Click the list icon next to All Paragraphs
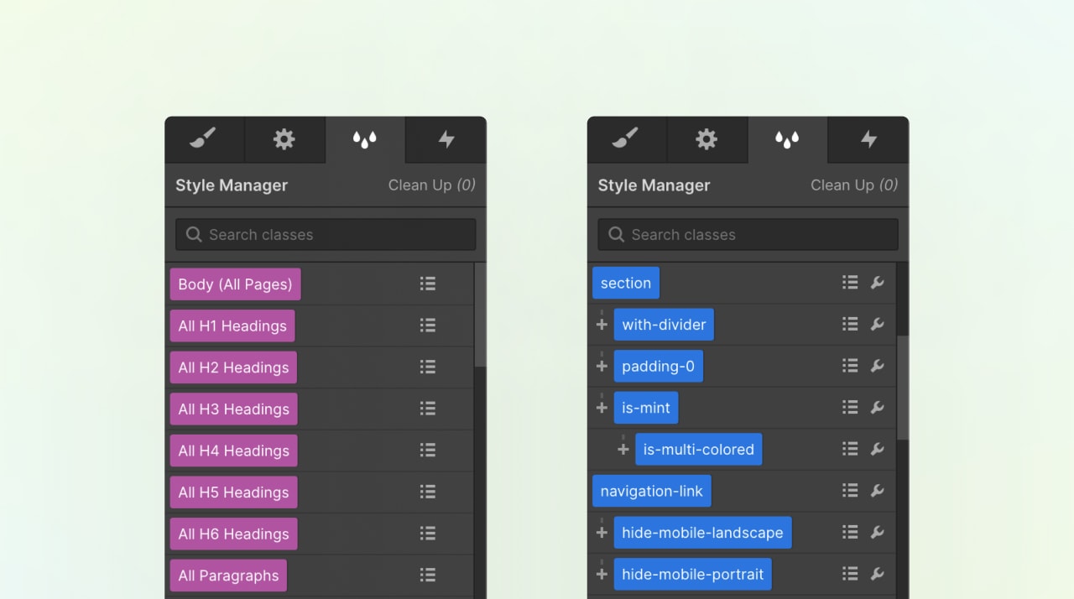This screenshot has width=1074, height=599. 427,575
